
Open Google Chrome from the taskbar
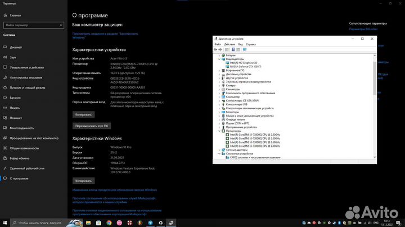(109, 223)
